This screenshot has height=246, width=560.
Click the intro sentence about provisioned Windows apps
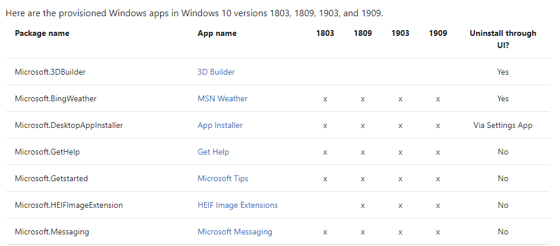(194, 13)
